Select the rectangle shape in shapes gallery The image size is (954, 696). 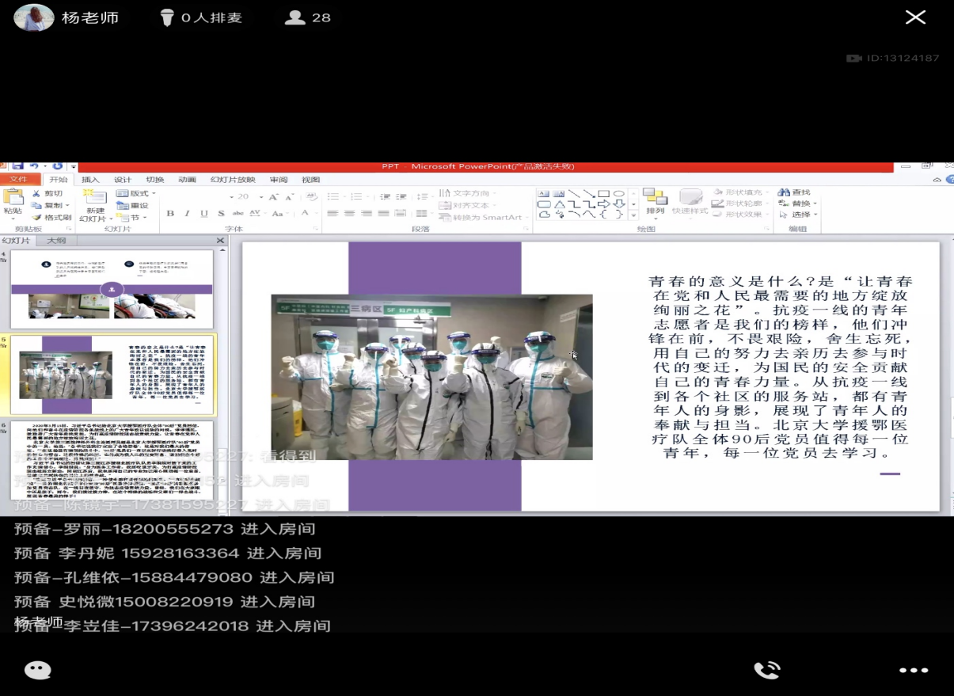tap(603, 193)
